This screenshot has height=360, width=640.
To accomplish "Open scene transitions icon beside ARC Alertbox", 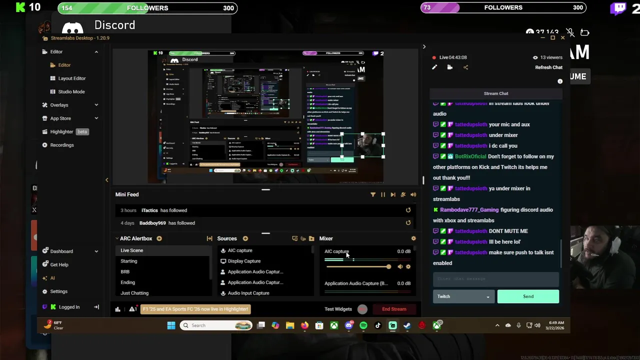I will tap(209, 238).
